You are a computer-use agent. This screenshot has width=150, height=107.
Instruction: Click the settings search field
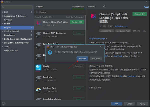point(17,7)
